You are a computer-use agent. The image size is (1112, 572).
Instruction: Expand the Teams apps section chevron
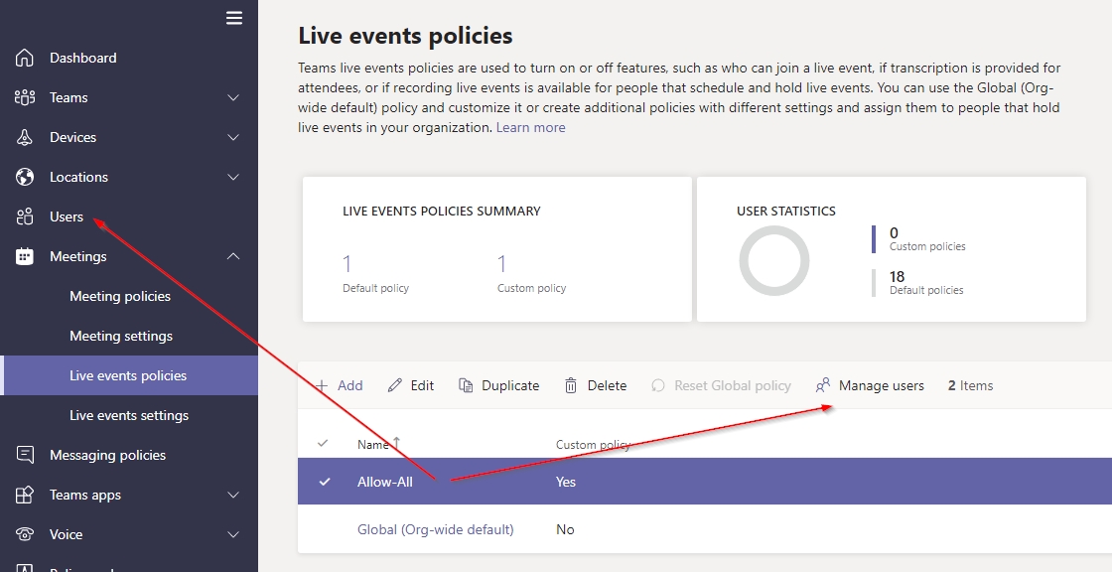click(x=233, y=495)
